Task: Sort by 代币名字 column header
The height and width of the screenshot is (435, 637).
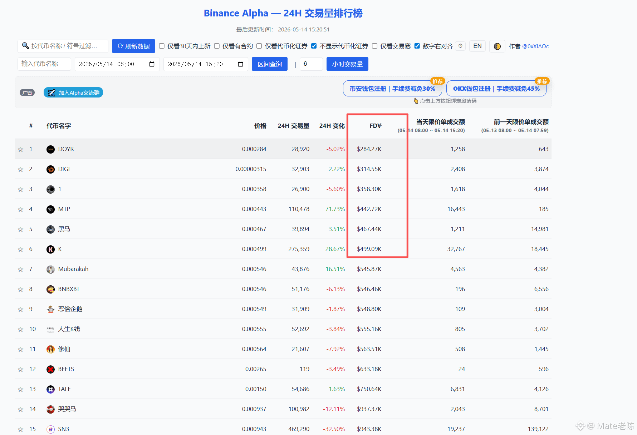Action: 59,126
